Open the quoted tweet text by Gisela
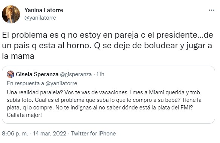Screen dimensions: 220x143 104,104
